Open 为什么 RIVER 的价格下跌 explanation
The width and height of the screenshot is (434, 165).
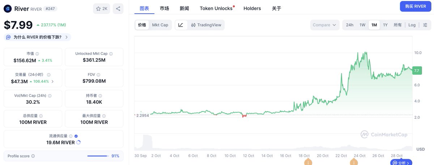click(x=37, y=37)
